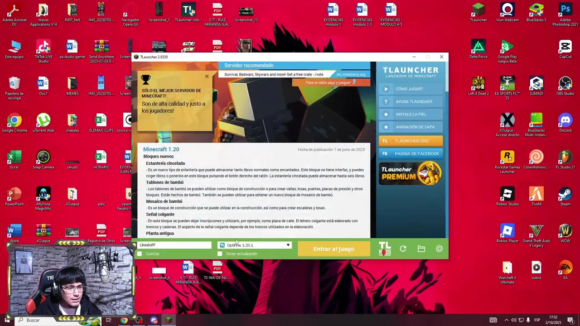
Task: Show hidden system tray icons chevron
Action: (506, 320)
